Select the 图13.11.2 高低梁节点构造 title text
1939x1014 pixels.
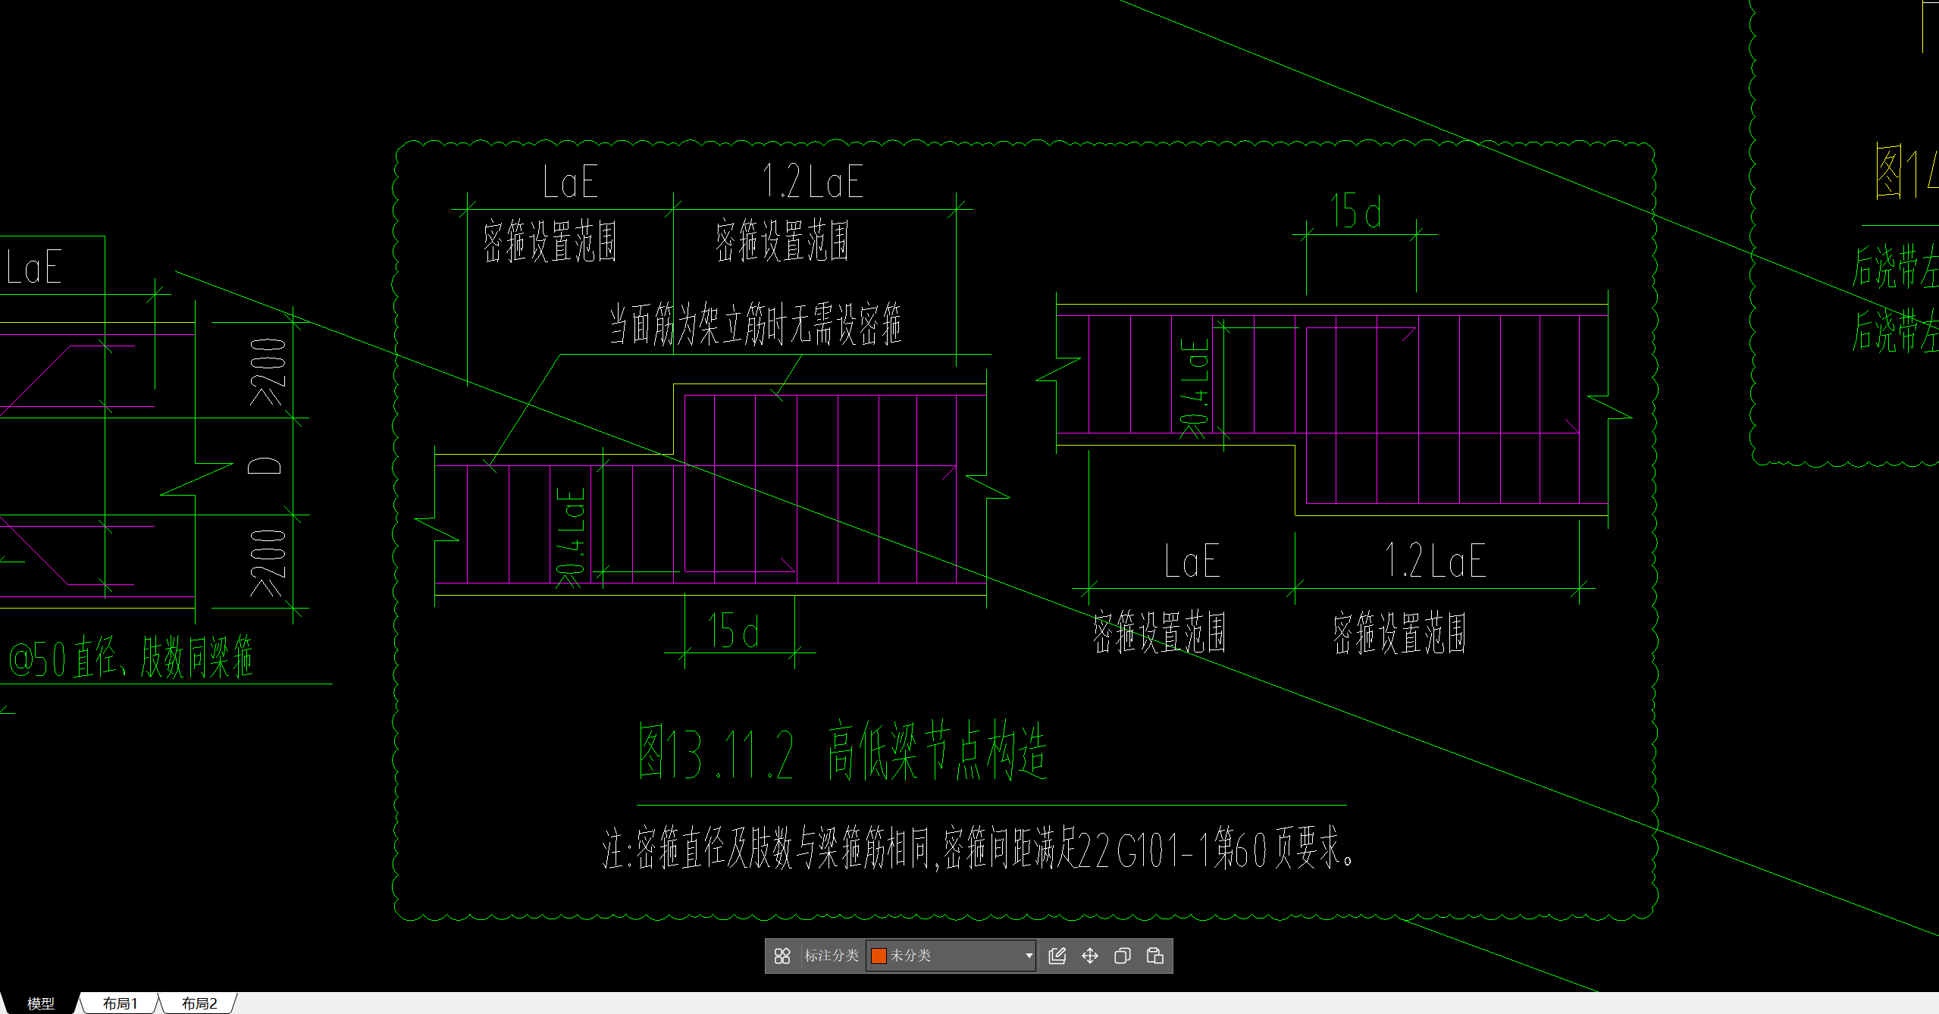tap(841, 752)
